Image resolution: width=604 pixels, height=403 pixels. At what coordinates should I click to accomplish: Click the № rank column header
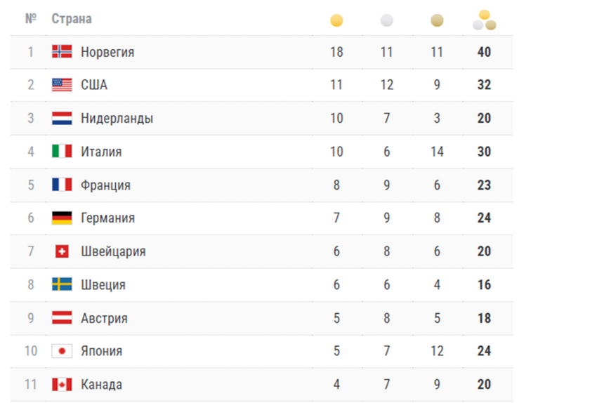pyautogui.click(x=30, y=19)
